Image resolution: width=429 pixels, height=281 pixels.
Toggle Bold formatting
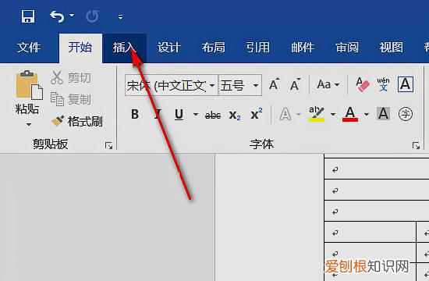click(x=135, y=114)
